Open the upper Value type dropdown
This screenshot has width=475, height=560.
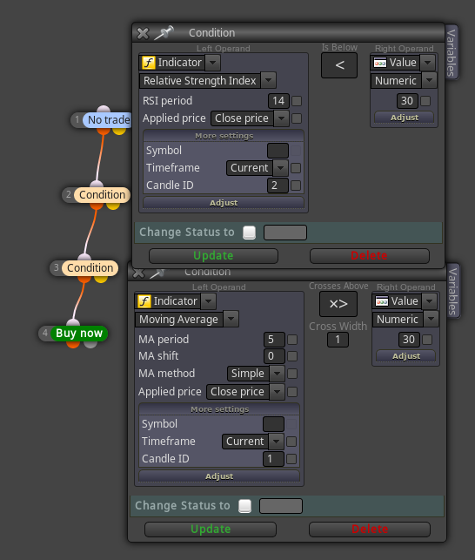(427, 63)
